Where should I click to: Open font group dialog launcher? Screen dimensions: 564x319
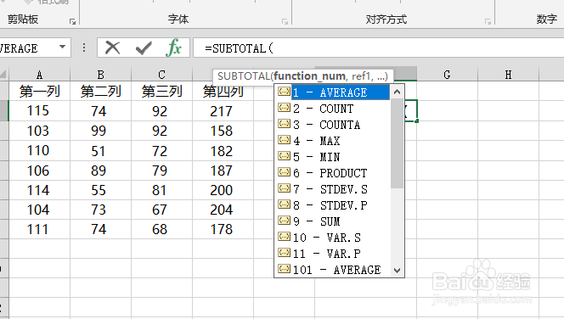(285, 21)
